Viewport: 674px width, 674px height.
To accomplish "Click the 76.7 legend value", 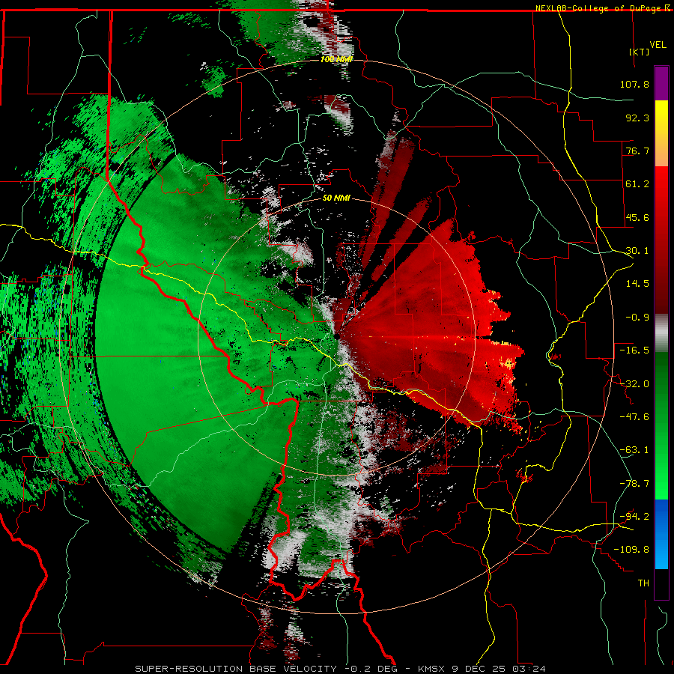I will point(637,151).
